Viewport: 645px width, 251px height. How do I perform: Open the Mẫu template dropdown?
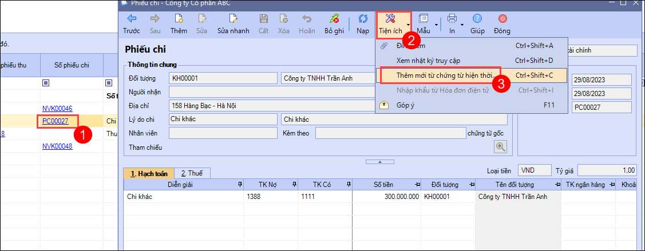[x=437, y=25]
